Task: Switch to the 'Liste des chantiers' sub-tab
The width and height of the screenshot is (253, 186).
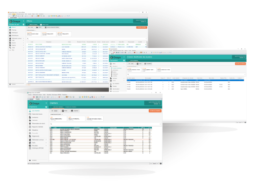Action: (x=58, y=107)
